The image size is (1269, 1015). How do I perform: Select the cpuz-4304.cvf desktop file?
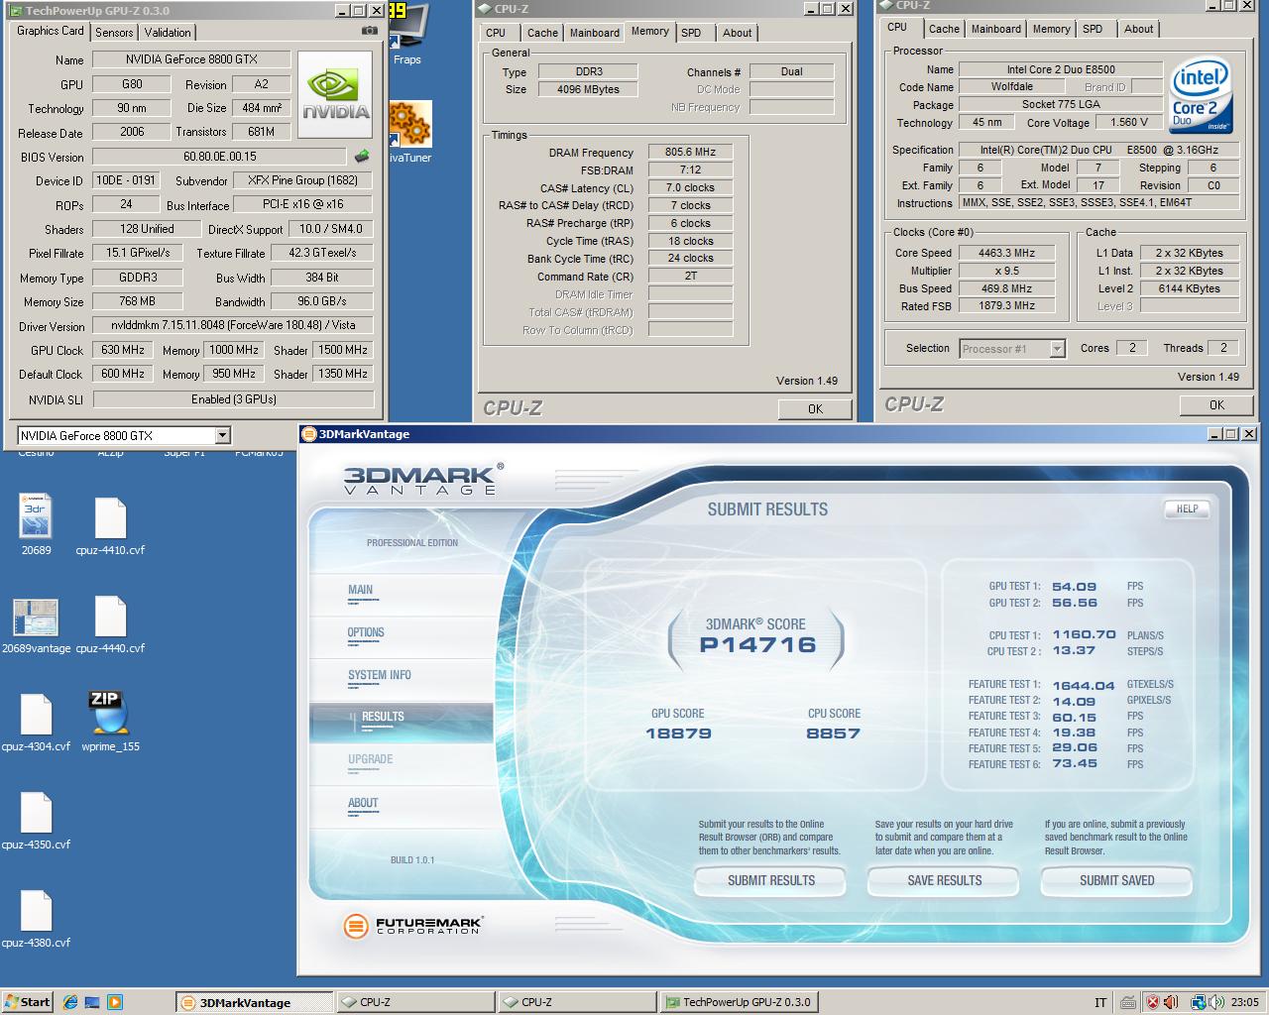[x=37, y=724]
